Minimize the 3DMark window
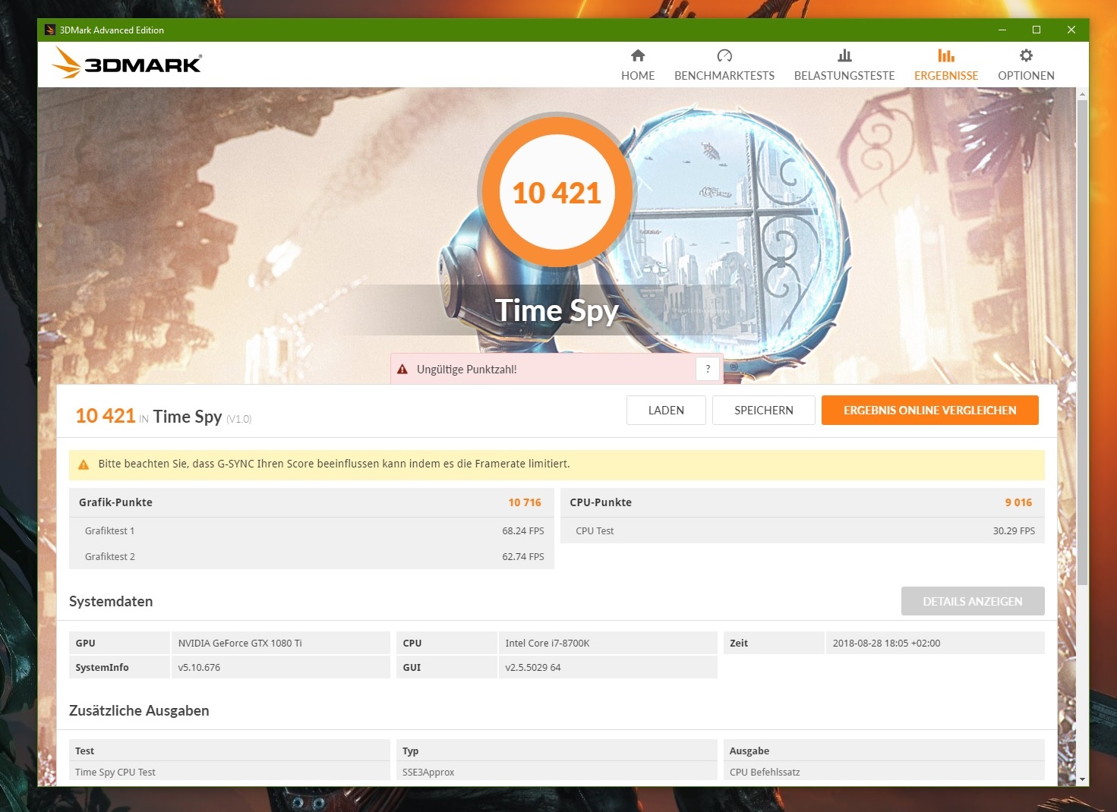Viewport: 1117px width, 812px height. [1002, 30]
